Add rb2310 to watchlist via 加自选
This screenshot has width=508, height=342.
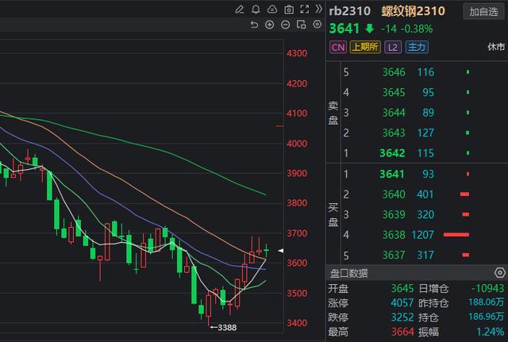coord(484,12)
